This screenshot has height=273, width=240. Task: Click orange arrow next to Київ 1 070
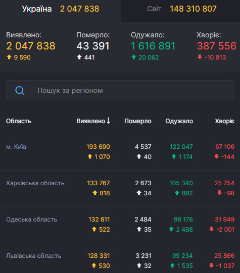click(x=90, y=156)
